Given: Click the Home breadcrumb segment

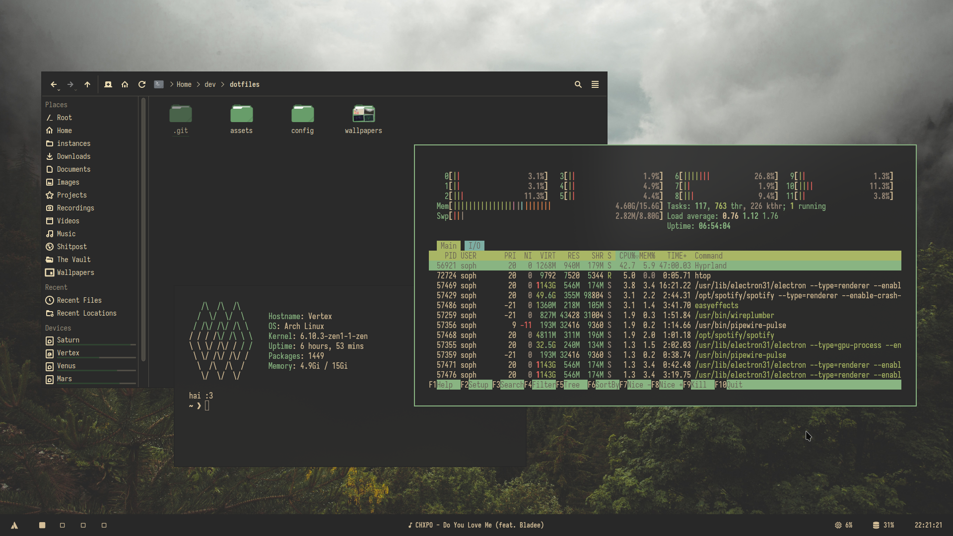Looking at the screenshot, I should click(184, 84).
